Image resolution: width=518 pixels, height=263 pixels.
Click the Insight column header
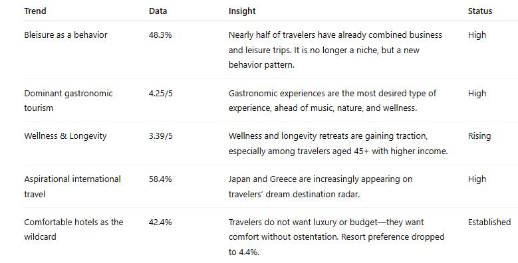[242, 11]
